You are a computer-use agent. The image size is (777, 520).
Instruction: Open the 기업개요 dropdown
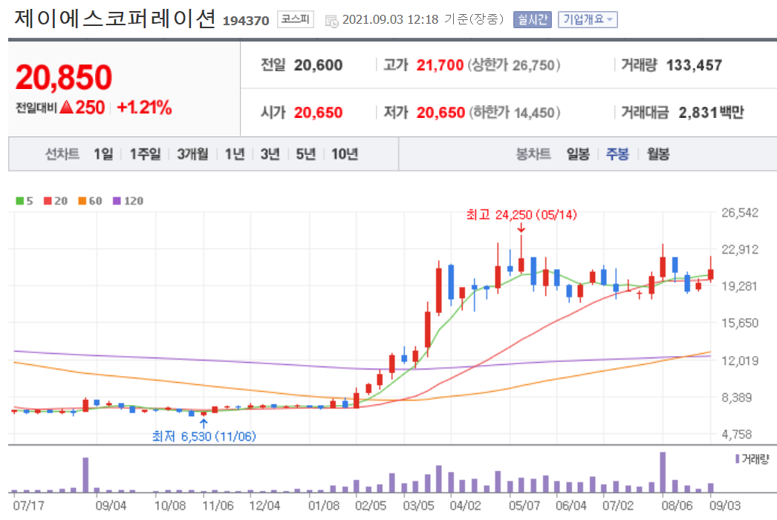point(588,20)
